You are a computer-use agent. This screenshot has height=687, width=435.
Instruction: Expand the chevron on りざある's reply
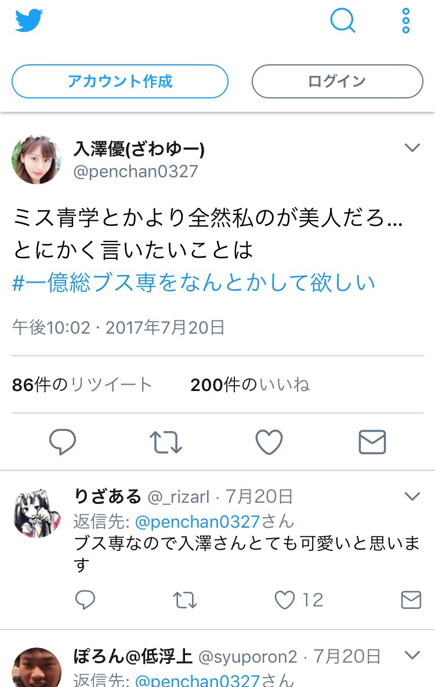point(412,496)
